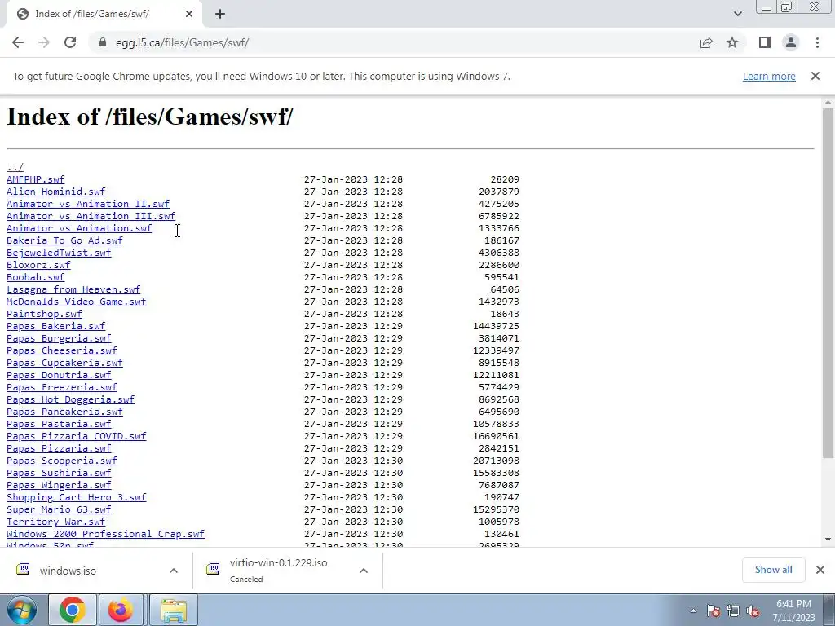Screen dimensions: 835x626
Task: Click the windows.iso download file icon
Action: [23, 570]
